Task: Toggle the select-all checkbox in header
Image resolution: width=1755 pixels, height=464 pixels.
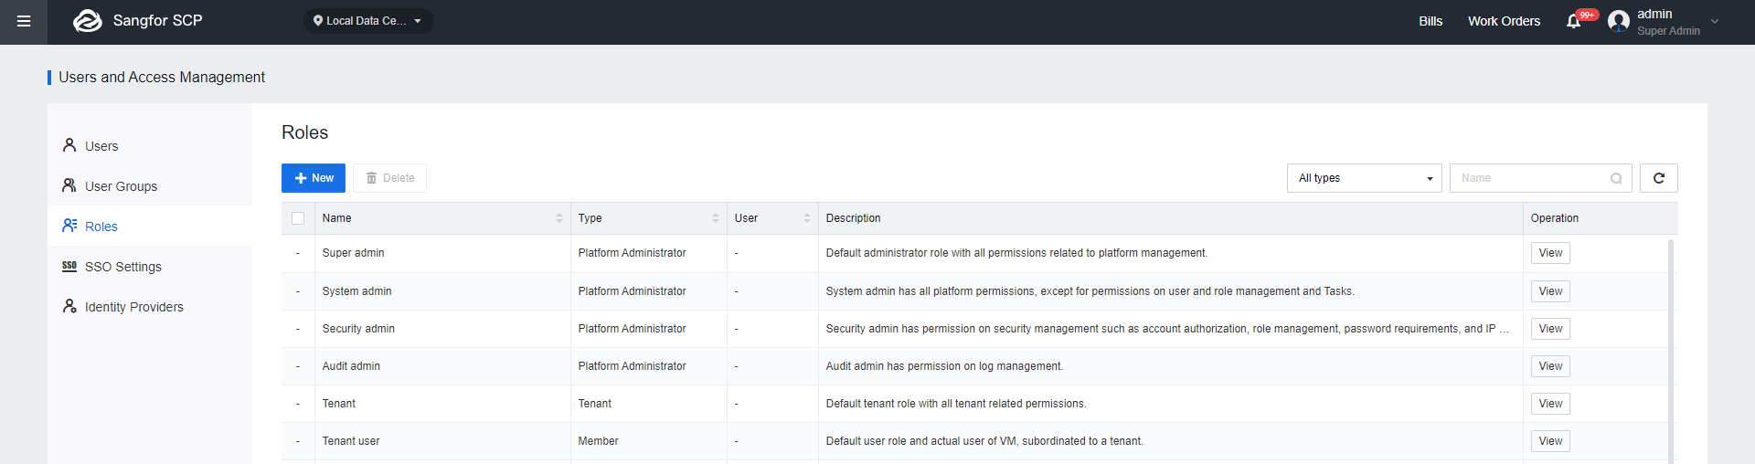Action: coord(298,218)
